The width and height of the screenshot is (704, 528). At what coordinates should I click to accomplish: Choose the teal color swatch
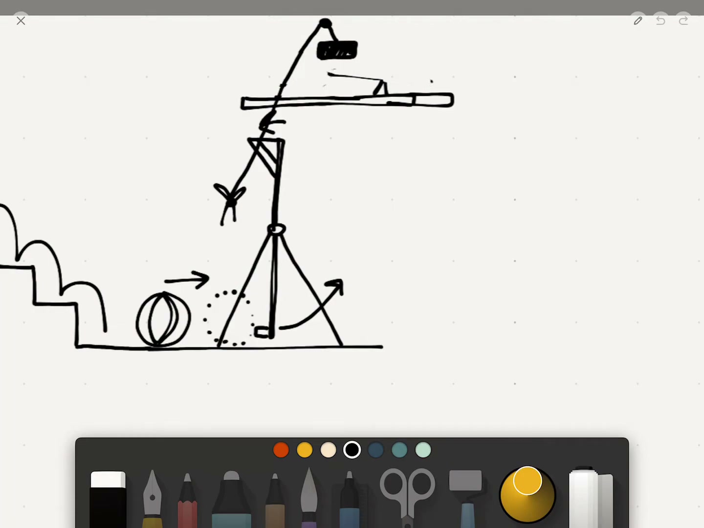tap(399, 450)
